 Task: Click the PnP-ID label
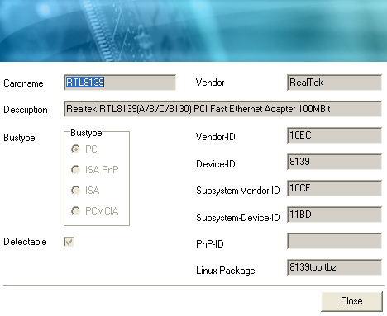(x=210, y=244)
